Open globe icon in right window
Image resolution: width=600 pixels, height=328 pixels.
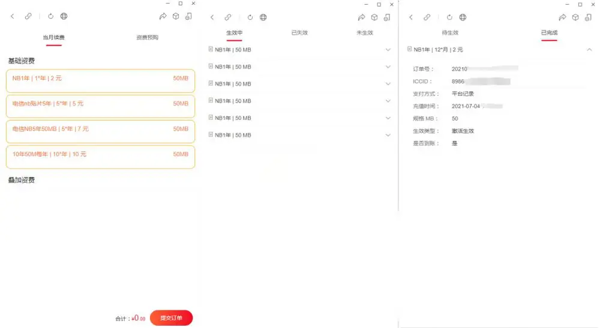point(463,17)
